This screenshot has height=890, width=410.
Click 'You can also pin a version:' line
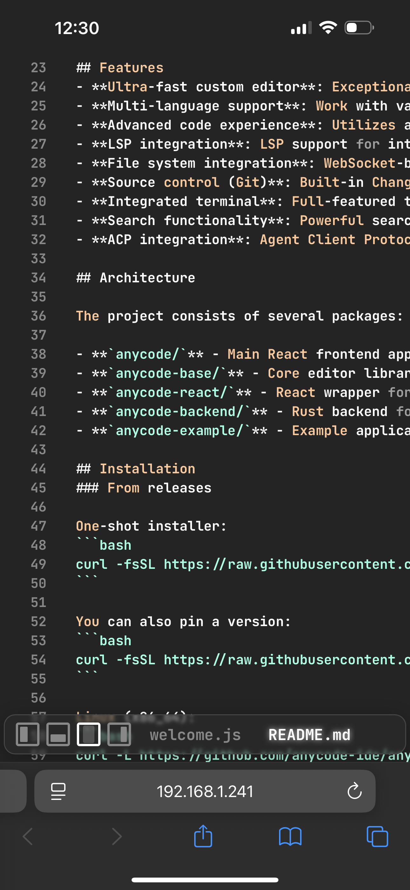pyautogui.click(x=184, y=622)
